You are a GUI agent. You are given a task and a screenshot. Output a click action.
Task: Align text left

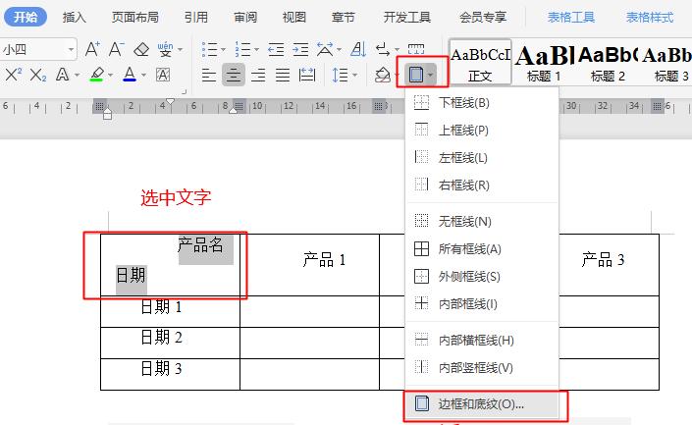tap(209, 75)
